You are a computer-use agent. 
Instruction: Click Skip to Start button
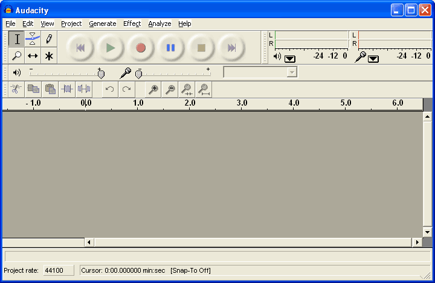pyautogui.click(x=80, y=48)
